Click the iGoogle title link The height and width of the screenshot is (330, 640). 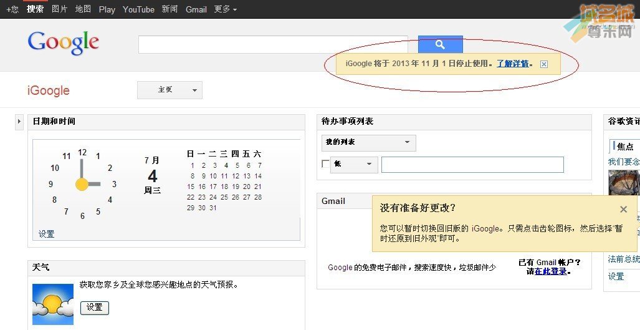[49, 90]
